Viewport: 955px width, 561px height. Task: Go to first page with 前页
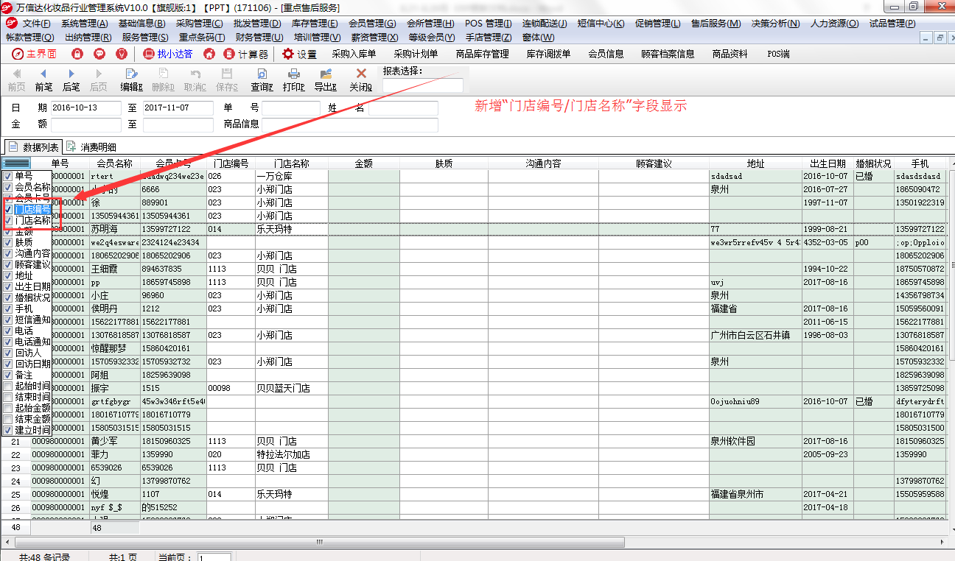tap(16, 80)
